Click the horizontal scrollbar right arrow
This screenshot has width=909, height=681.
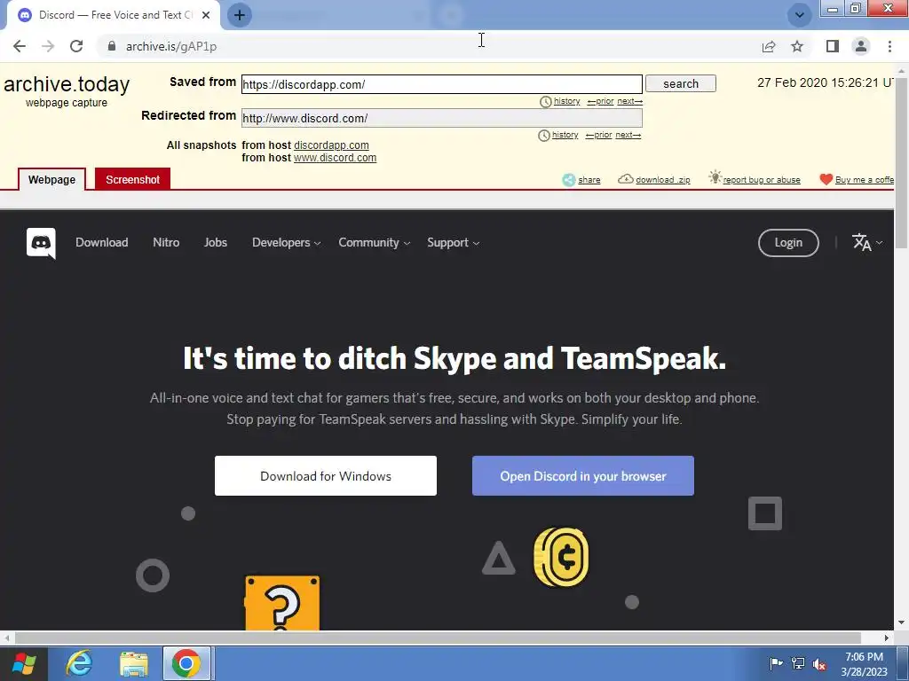pos(887,638)
